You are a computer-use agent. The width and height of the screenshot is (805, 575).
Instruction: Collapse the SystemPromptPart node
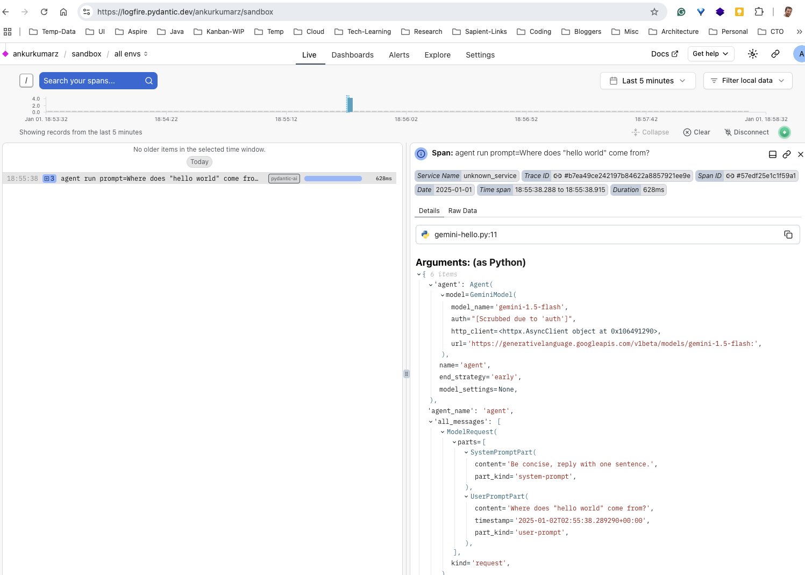466,452
